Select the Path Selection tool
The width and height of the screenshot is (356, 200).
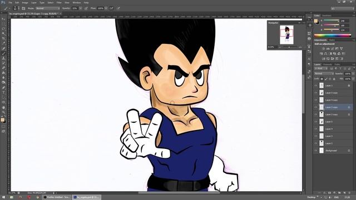point(3,97)
